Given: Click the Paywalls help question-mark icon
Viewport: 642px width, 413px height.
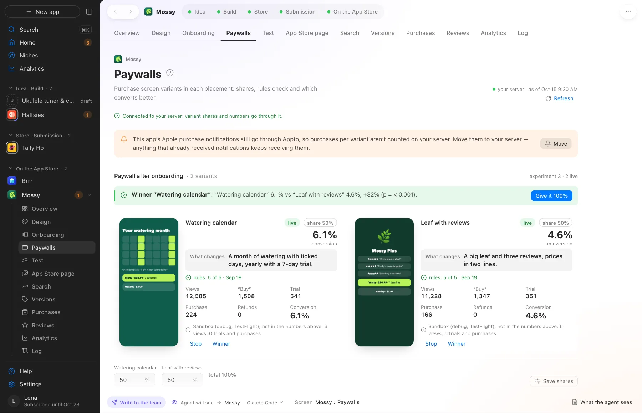Looking at the screenshot, I should pos(170,73).
